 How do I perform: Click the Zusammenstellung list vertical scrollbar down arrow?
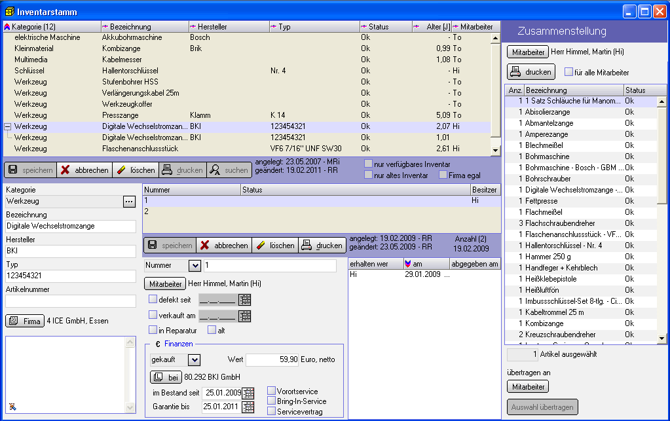(x=662, y=339)
